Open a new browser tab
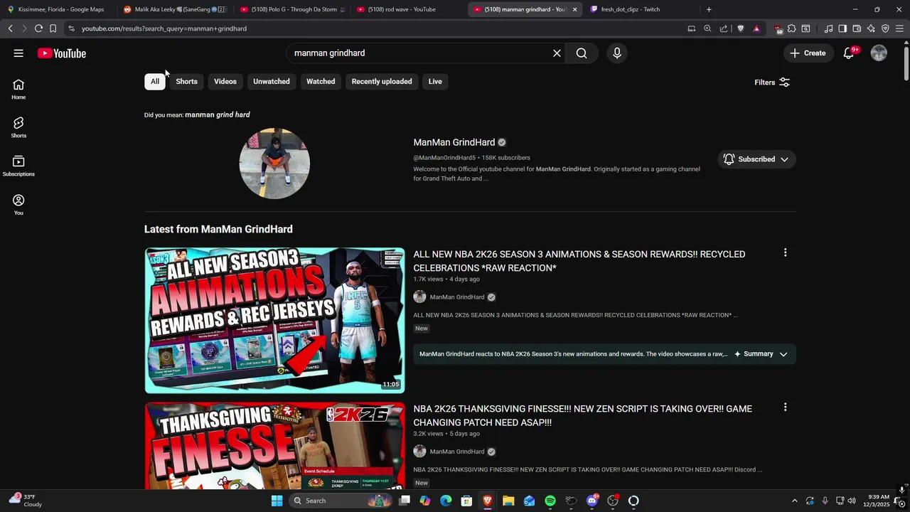This screenshot has width=910, height=512. [x=709, y=9]
